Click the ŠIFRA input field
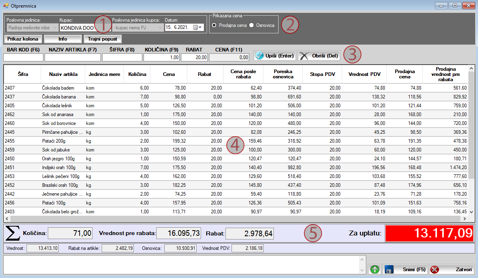The width and height of the screenshot is (478, 278). (x=122, y=57)
